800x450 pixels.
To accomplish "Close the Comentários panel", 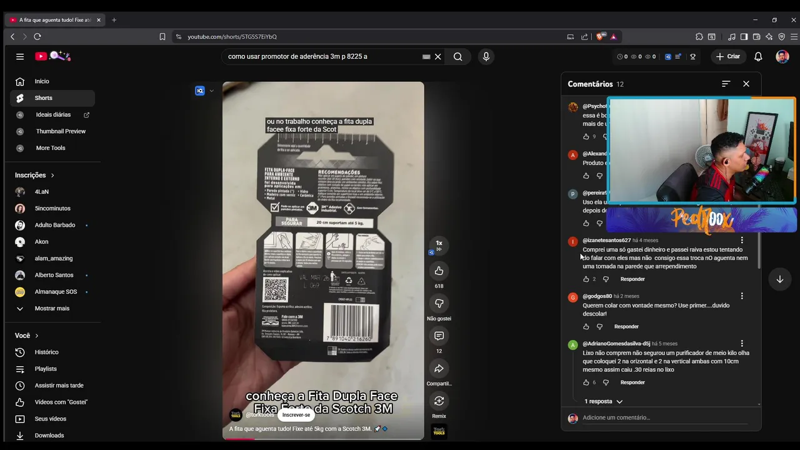I will pos(746,84).
